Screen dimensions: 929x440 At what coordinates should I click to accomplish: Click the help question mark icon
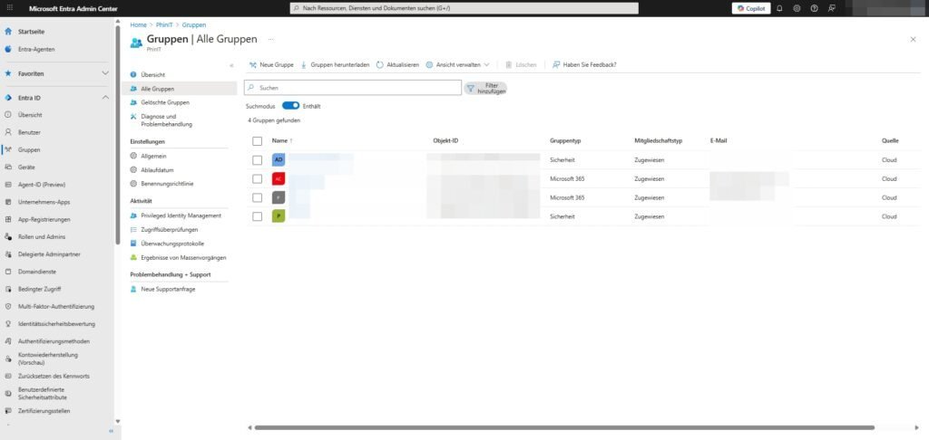tap(814, 8)
